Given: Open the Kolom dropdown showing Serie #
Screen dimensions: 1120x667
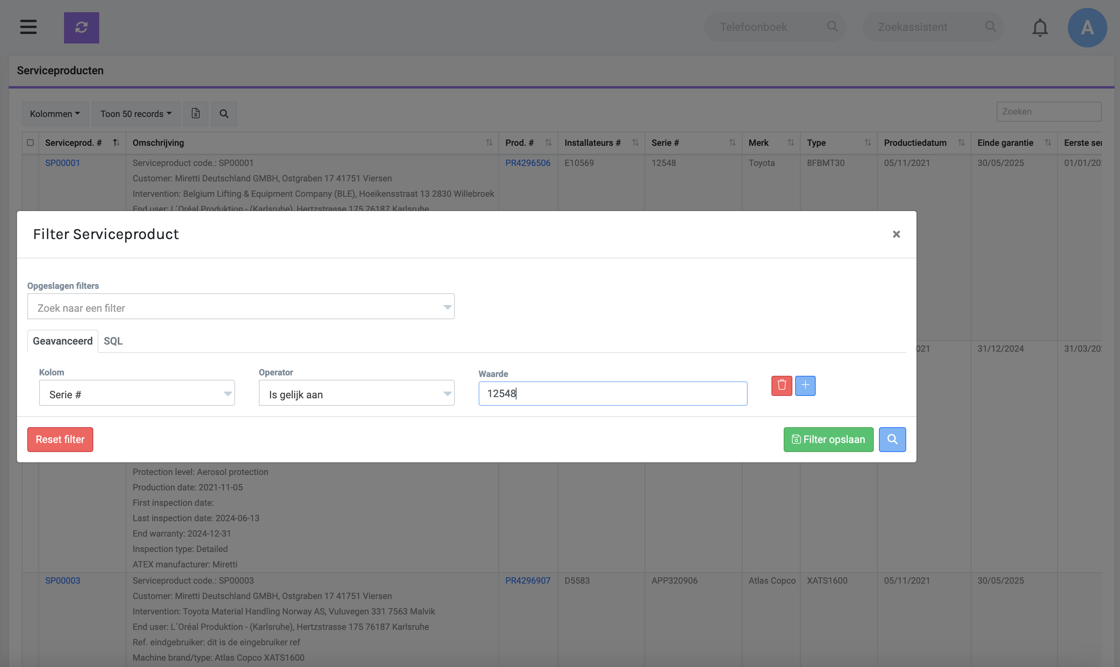Looking at the screenshot, I should 137,393.
